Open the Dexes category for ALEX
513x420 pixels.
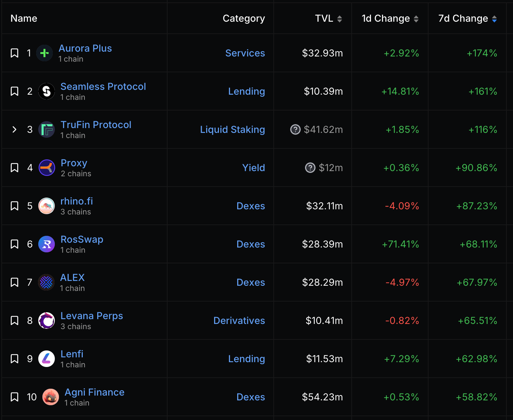pos(251,282)
